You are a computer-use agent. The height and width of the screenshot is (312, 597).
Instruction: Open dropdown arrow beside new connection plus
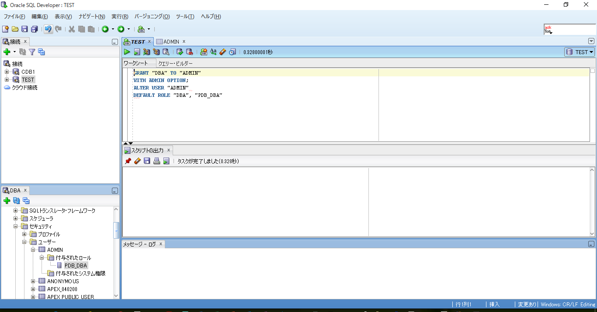(x=14, y=52)
